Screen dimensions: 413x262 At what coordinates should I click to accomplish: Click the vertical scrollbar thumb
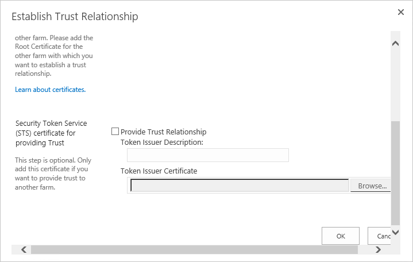click(395, 173)
